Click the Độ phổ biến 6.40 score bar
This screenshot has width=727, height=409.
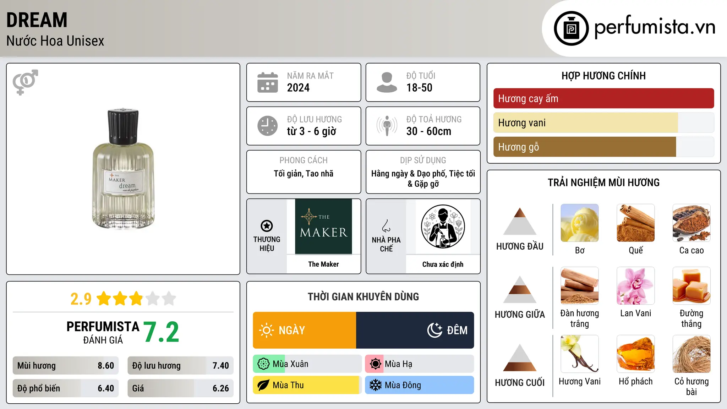(x=66, y=388)
